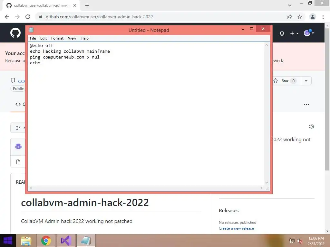Viewport: 330px width, 247px height.
Task: Expand the Star button list dropdown arrow
Action: tap(306, 81)
